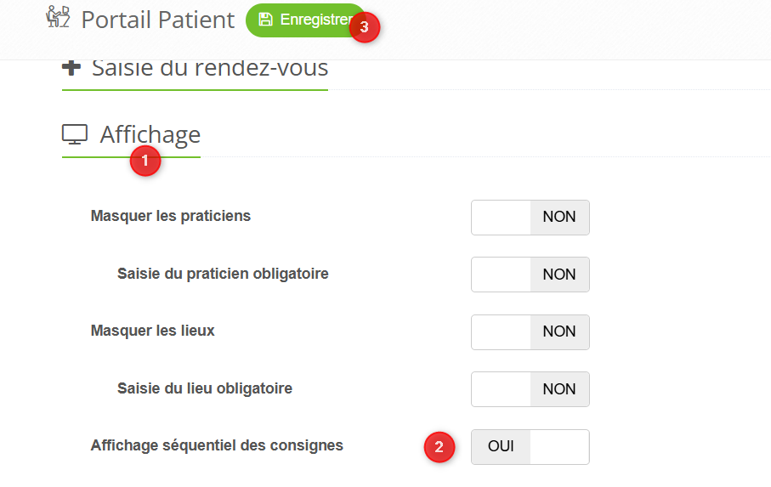Click Affichage séquentiel des consignes label text

tap(217, 445)
